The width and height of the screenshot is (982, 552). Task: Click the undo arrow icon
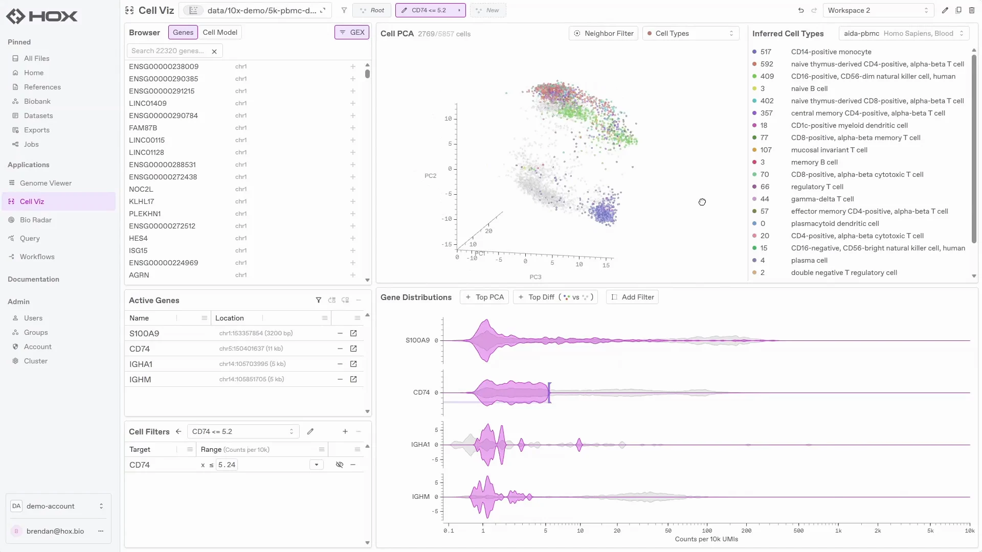coord(801,10)
